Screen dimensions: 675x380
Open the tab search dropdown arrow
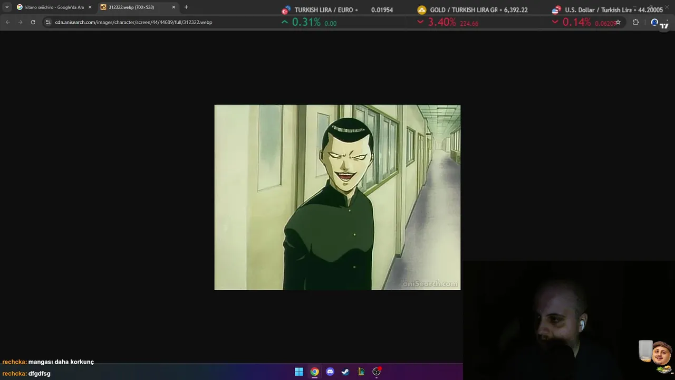[x=7, y=7]
